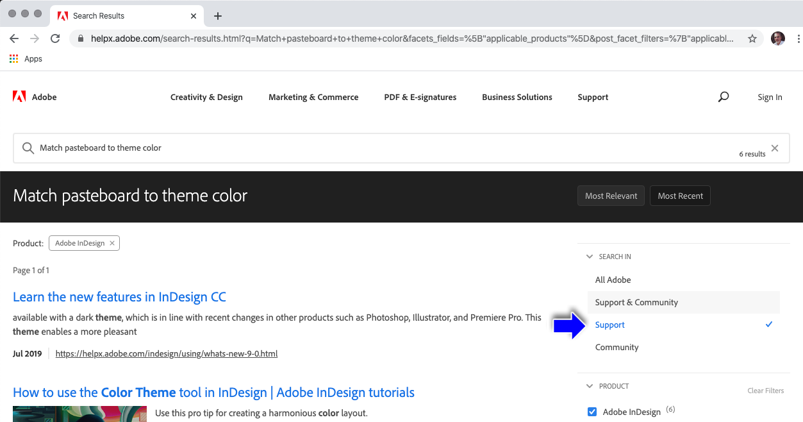Click Clear Filters
Viewport: 803px width, 422px height.
pos(765,391)
